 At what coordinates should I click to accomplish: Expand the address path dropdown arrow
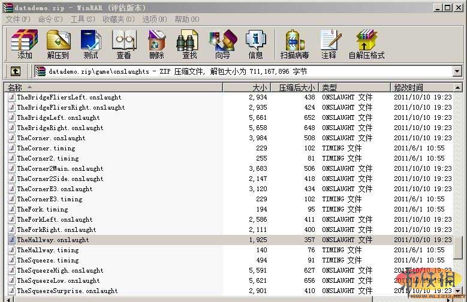tap(457, 71)
